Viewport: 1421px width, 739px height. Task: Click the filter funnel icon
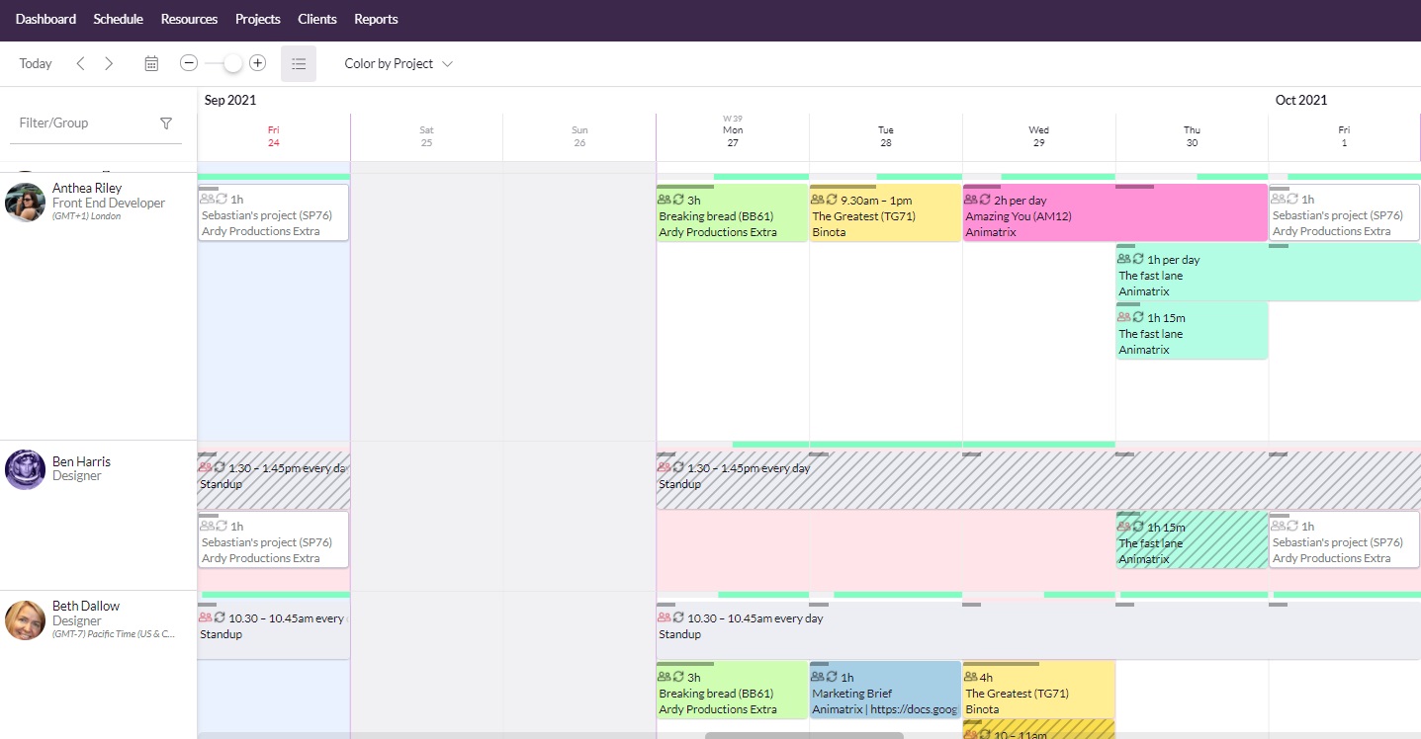tap(165, 123)
